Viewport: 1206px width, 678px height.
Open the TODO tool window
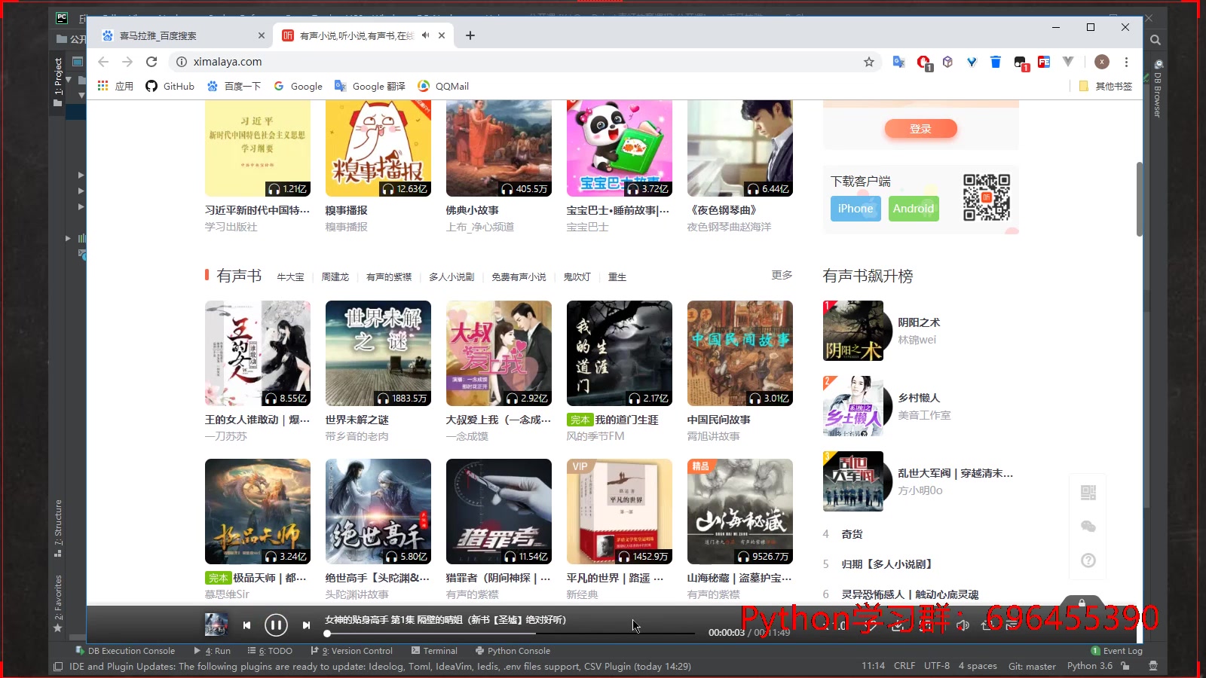pos(270,651)
